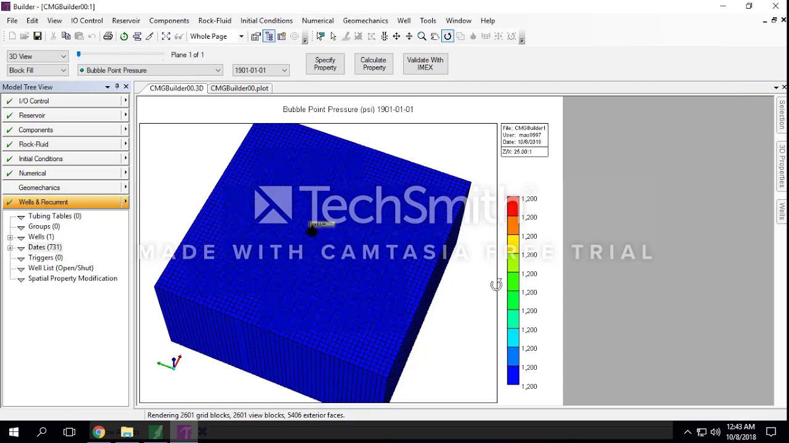The image size is (789, 443).
Task: Switch to the CMGBuilder00.plot tab
Action: pyautogui.click(x=239, y=88)
